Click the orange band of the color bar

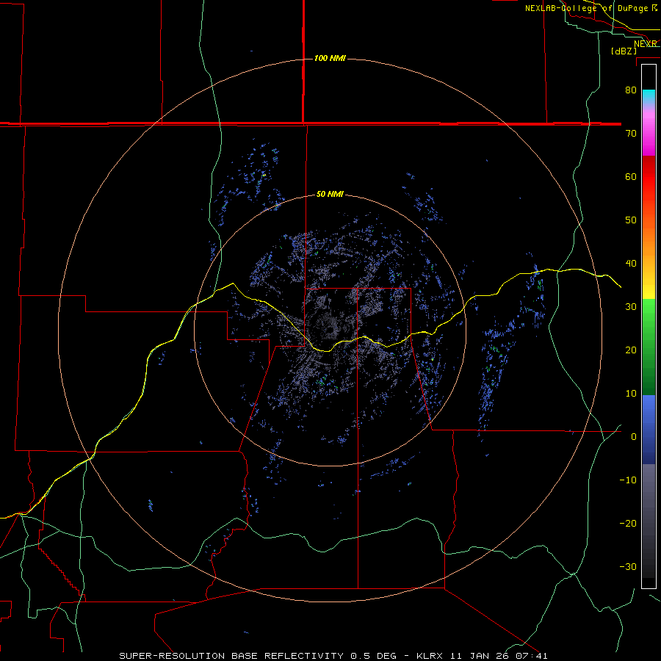649,240
